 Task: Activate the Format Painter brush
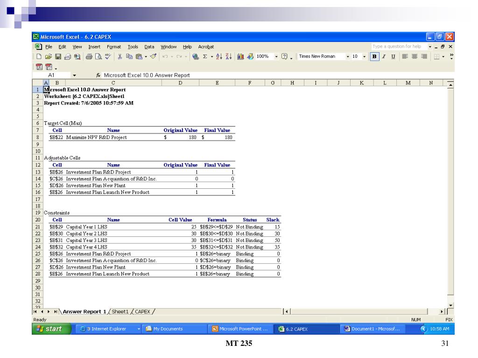pyautogui.click(x=153, y=56)
